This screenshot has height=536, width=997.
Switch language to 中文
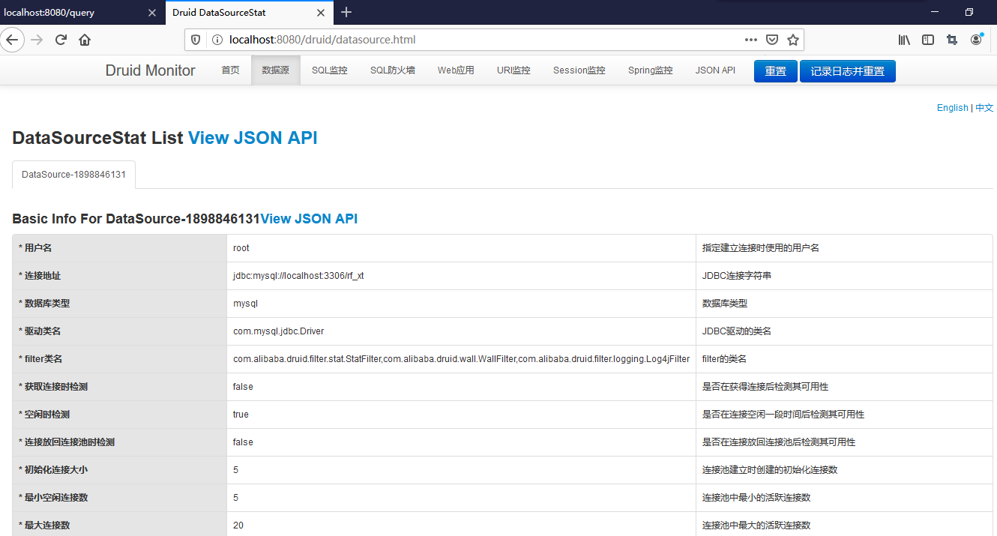984,108
